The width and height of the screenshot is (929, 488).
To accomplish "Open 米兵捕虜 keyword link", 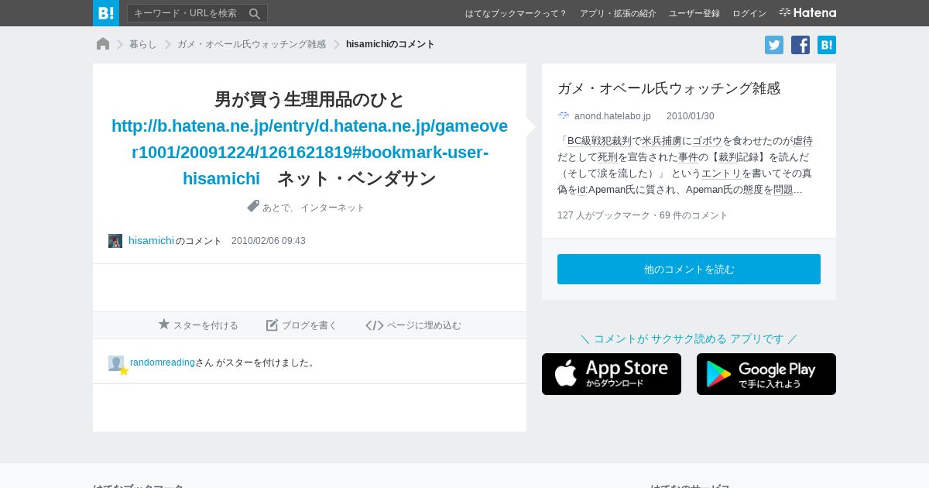I will [x=662, y=141].
